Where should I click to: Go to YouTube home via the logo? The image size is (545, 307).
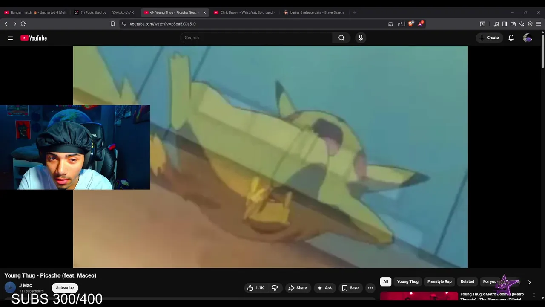(34, 38)
